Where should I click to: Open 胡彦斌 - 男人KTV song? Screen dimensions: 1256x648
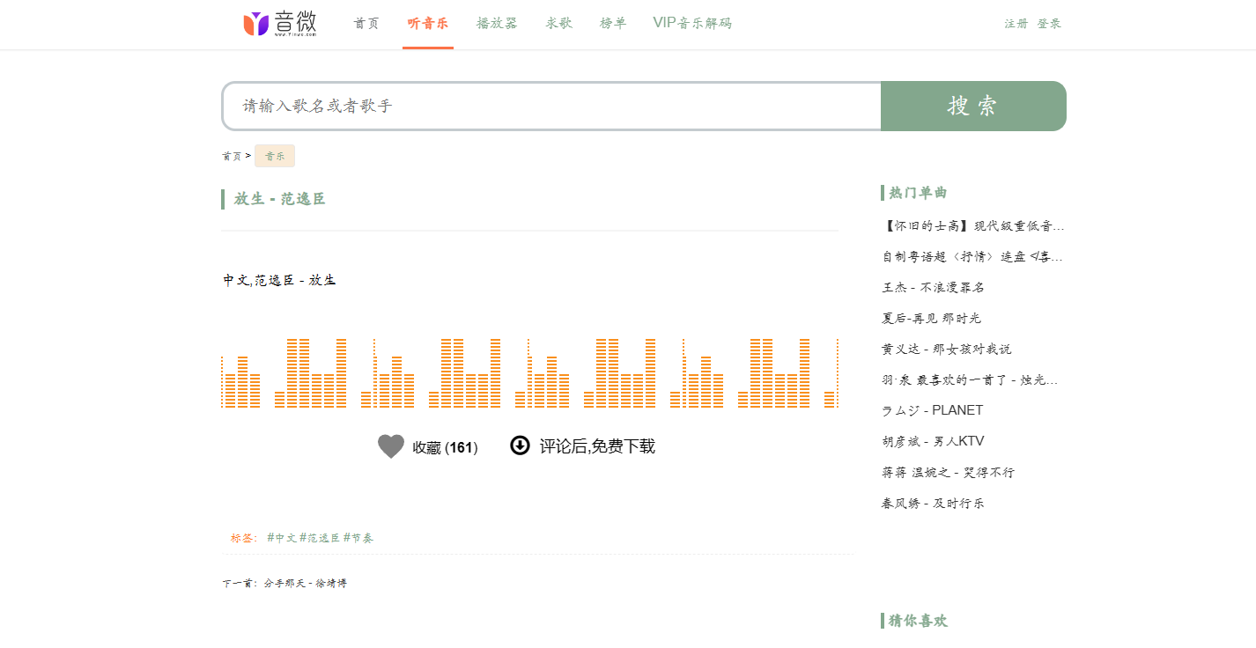pyautogui.click(x=933, y=441)
